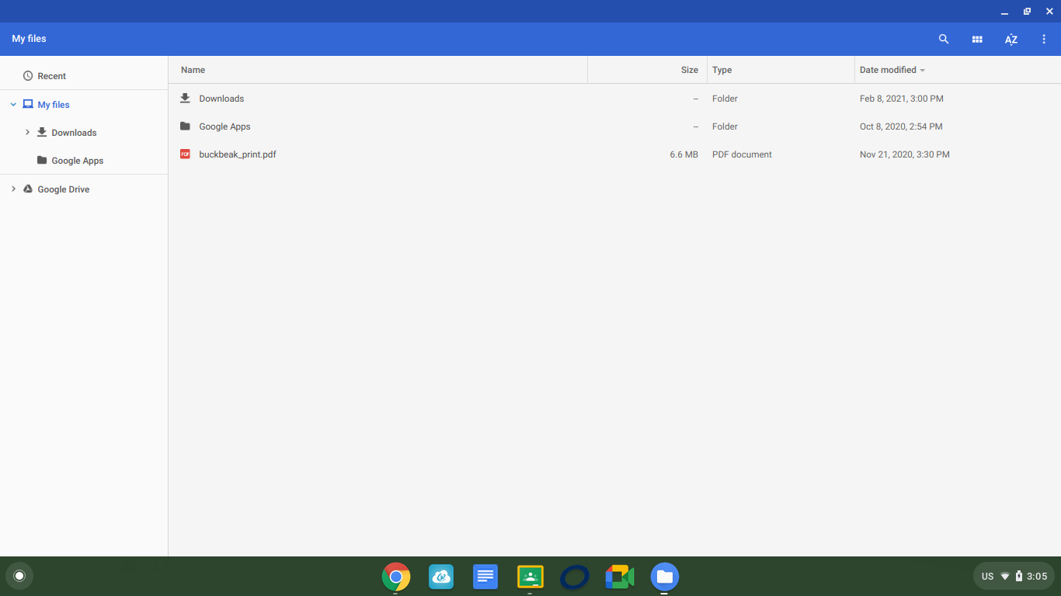Image resolution: width=1061 pixels, height=596 pixels.
Task: Click Folder type cell in Google Apps row
Action: coord(725,126)
